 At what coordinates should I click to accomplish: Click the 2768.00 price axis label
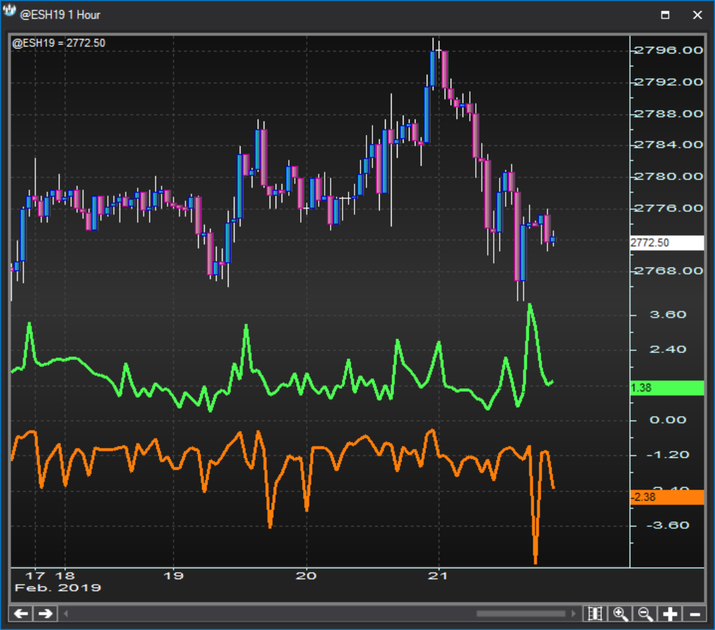click(x=669, y=271)
